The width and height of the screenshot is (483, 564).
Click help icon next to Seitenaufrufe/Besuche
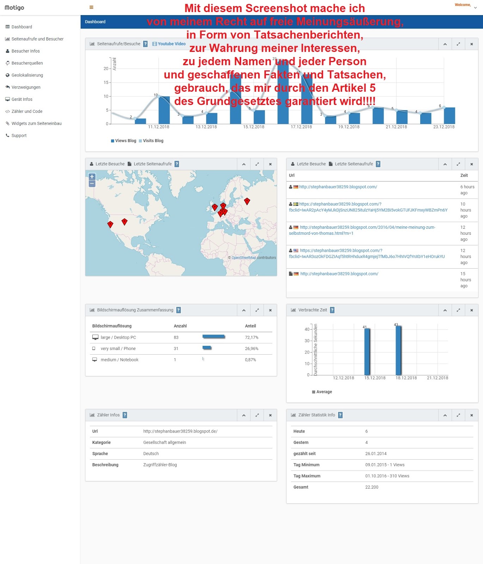[145, 44]
